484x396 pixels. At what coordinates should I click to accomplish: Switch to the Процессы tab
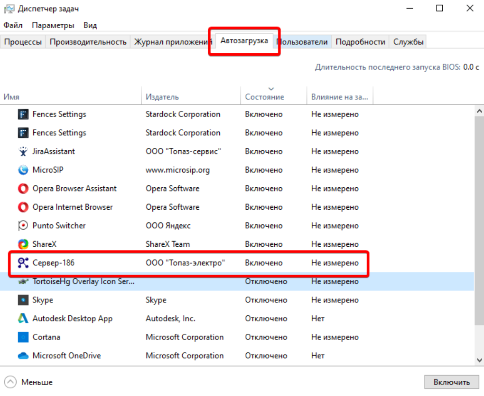click(x=23, y=42)
